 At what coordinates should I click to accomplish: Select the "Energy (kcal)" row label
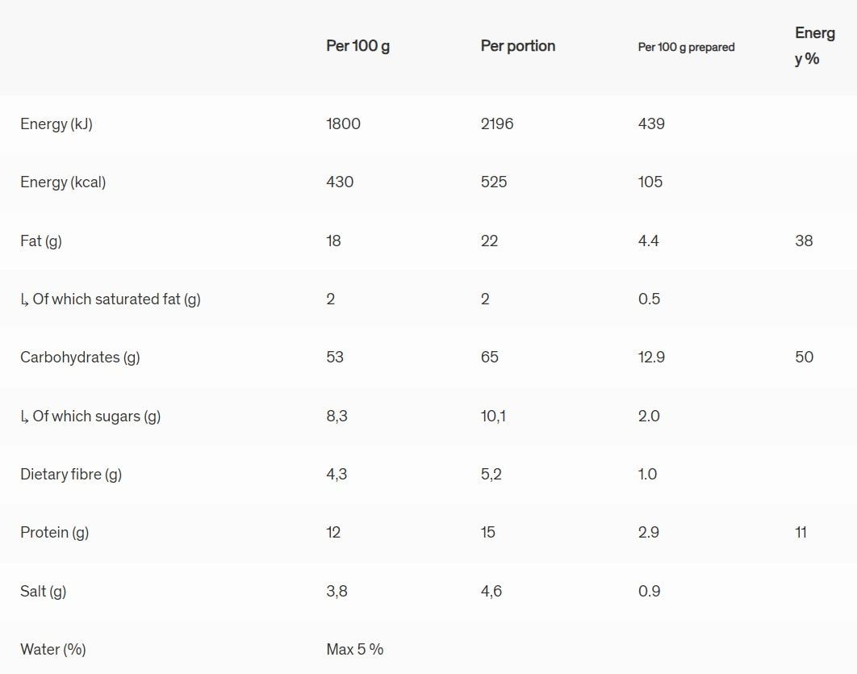pyautogui.click(x=63, y=182)
